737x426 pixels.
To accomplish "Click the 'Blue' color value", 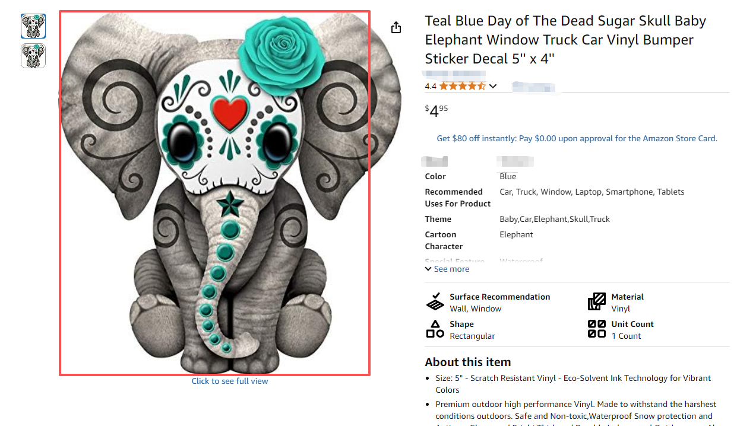I will tap(508, 176).
